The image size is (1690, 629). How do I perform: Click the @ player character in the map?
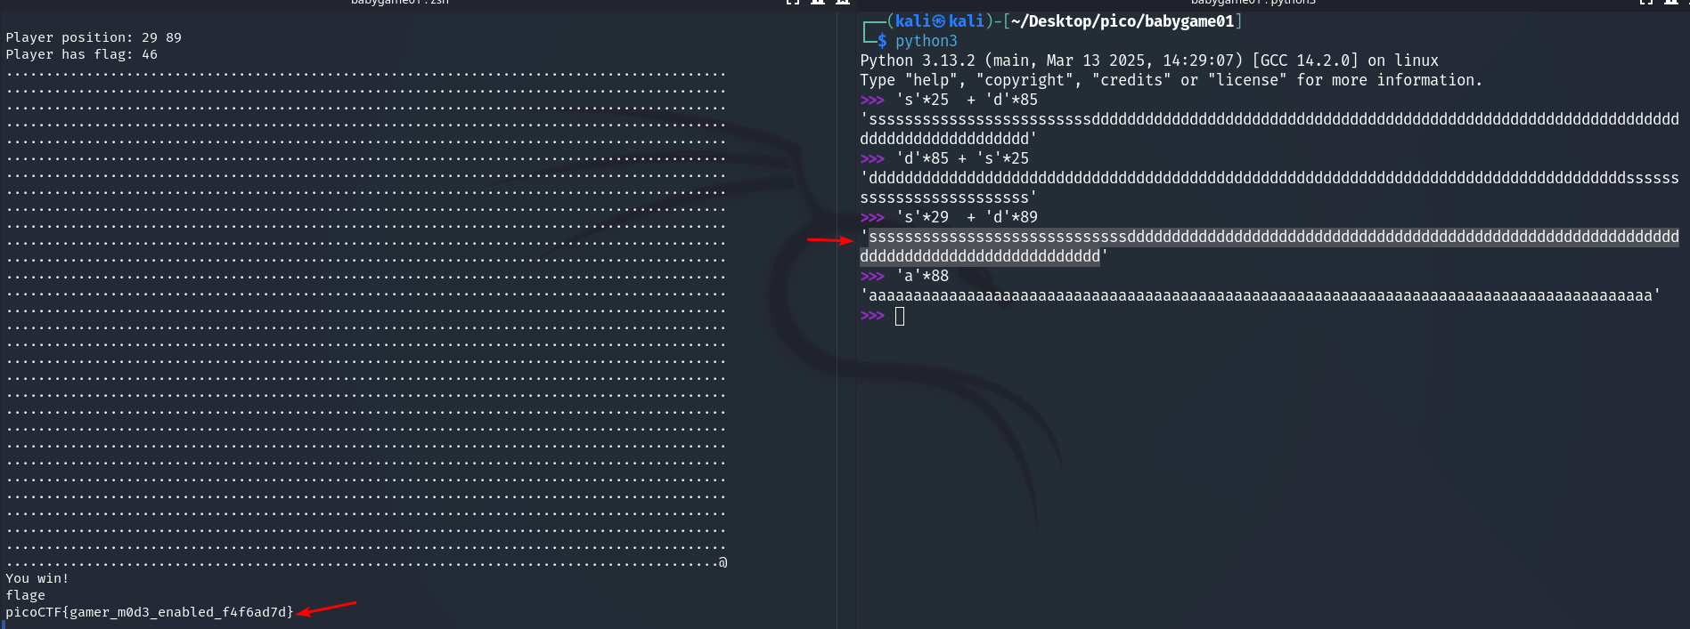(x=723, y=562)
